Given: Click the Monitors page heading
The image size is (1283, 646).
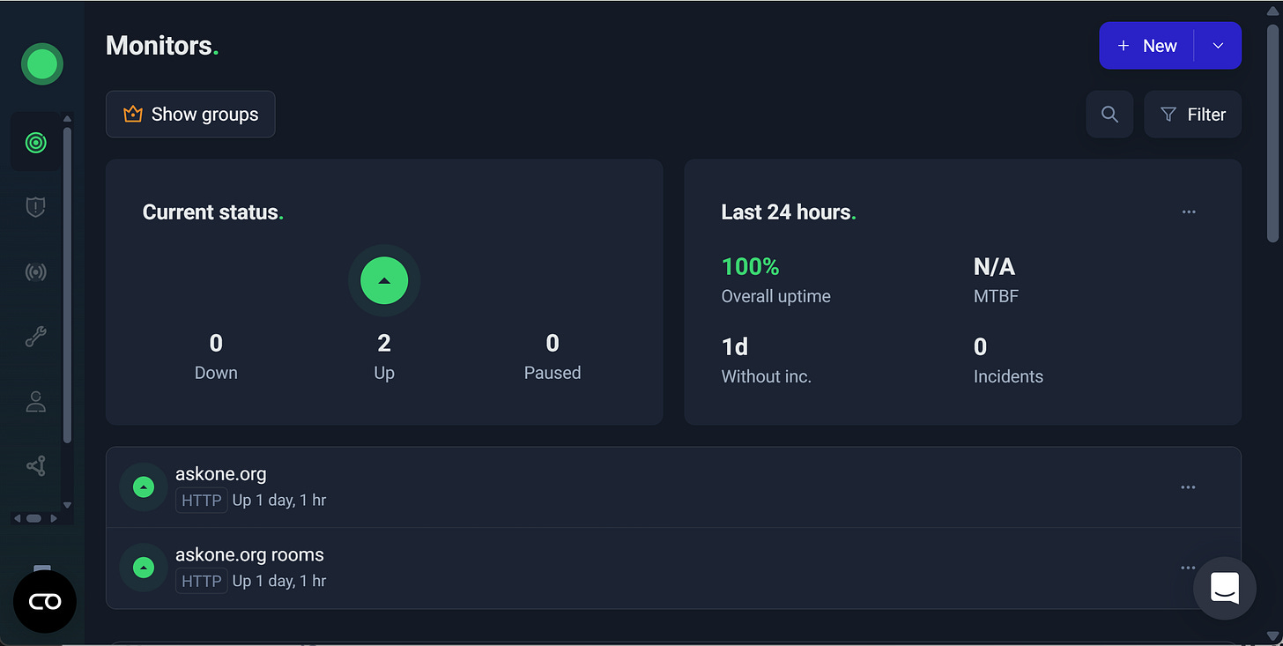Looking at the screenshot, I should tap(162, 46).
